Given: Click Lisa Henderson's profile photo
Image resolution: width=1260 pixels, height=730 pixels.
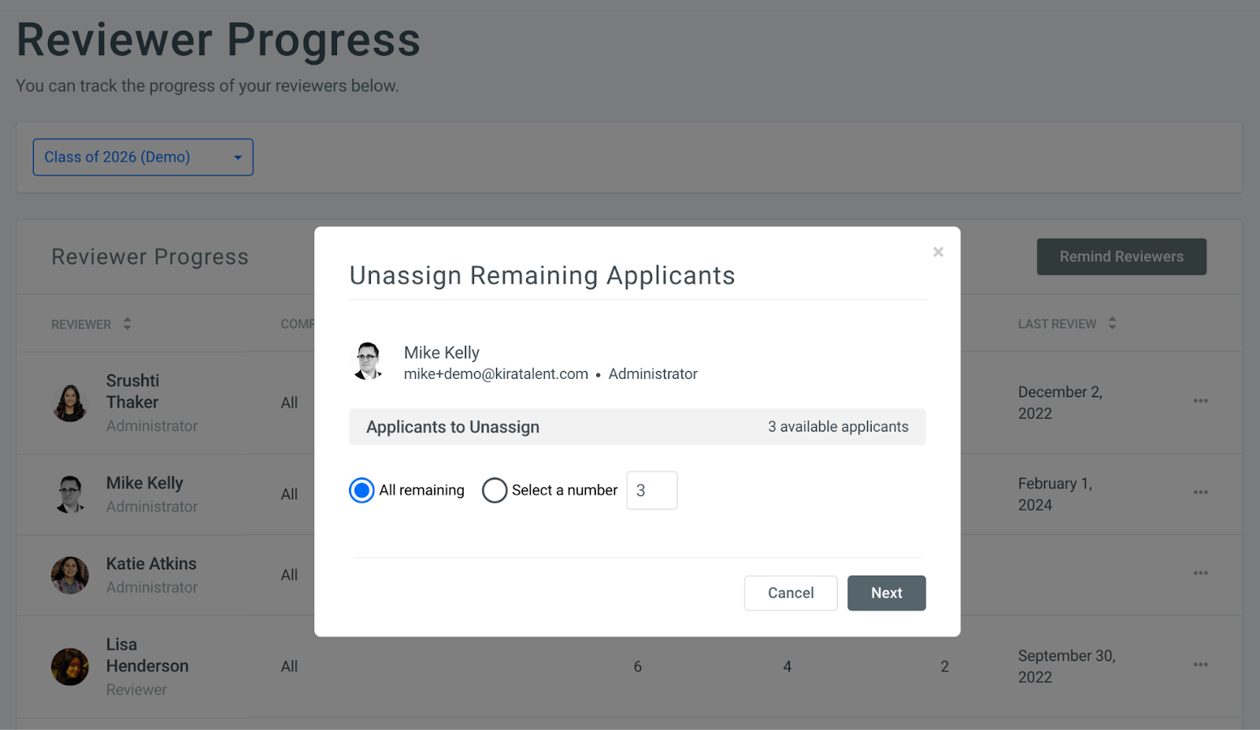Looking at the screenshot, I should click(70, 667).
